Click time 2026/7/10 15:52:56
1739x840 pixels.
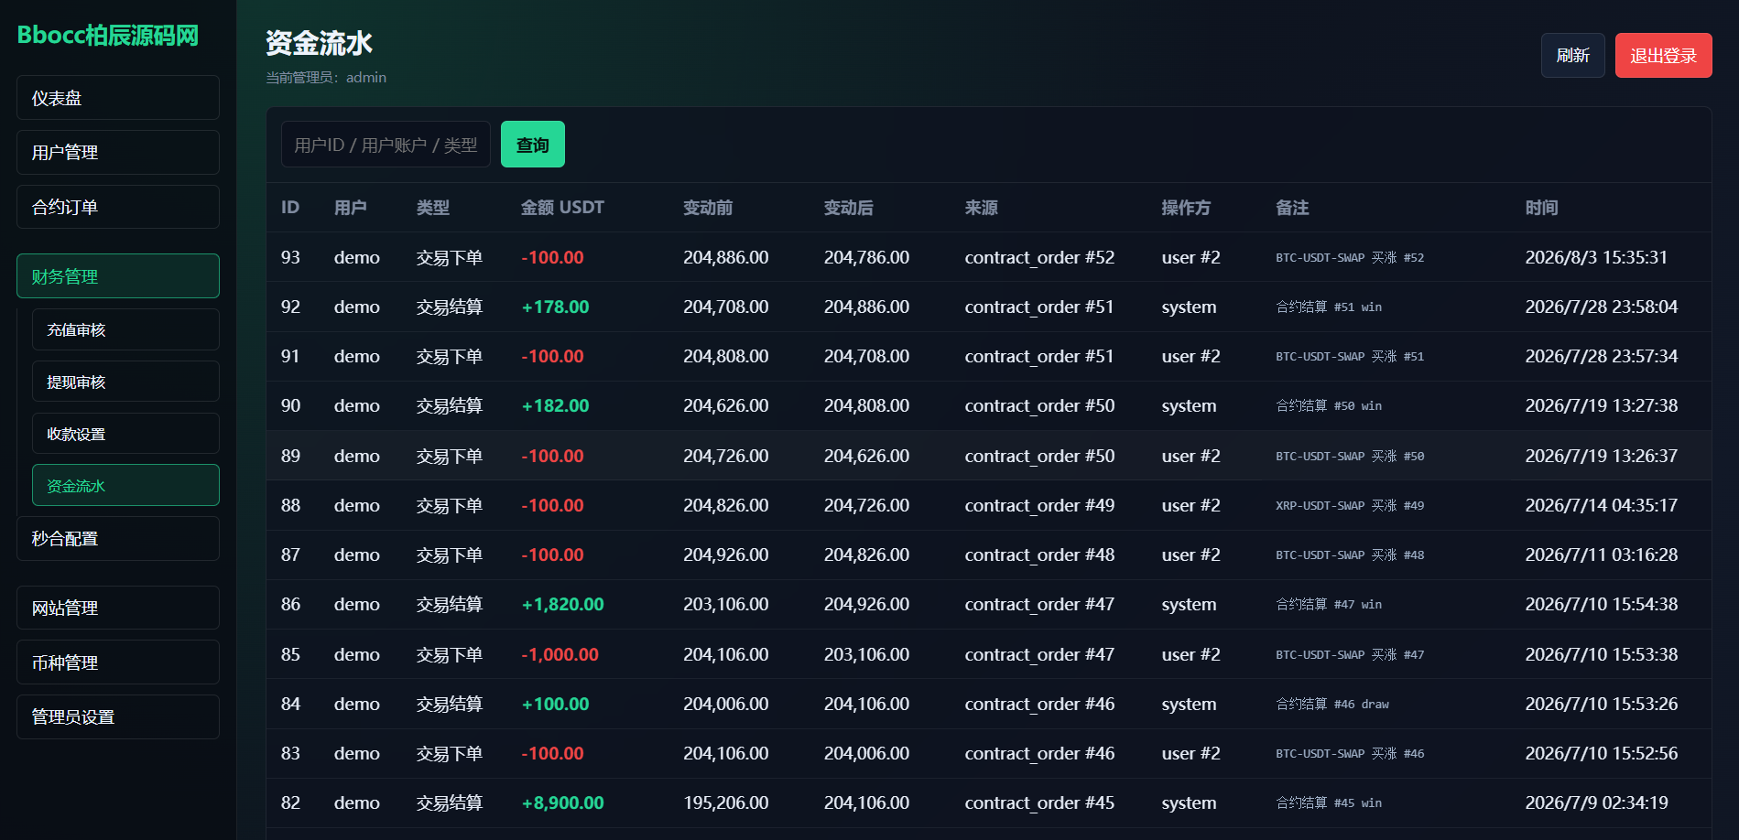tap(1602, 753)
